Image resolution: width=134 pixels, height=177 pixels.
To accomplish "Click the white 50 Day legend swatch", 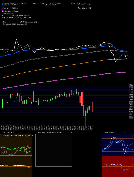I will pos(3,8).
